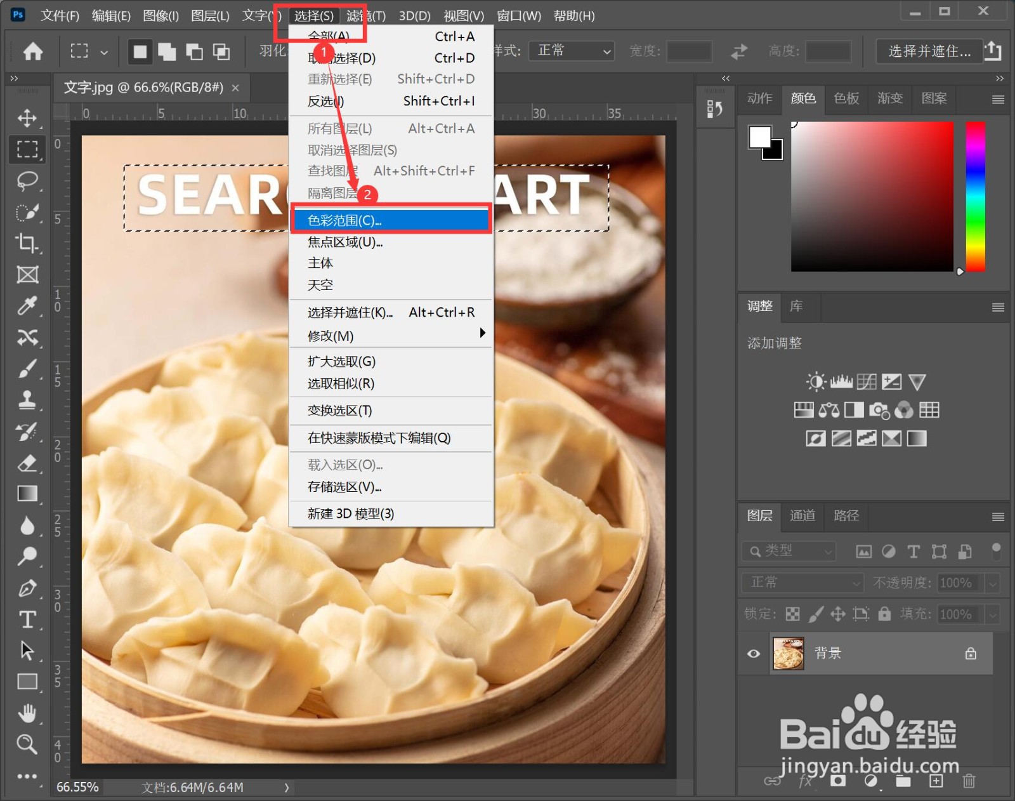Select the Blur tool

tap(27, 526)
